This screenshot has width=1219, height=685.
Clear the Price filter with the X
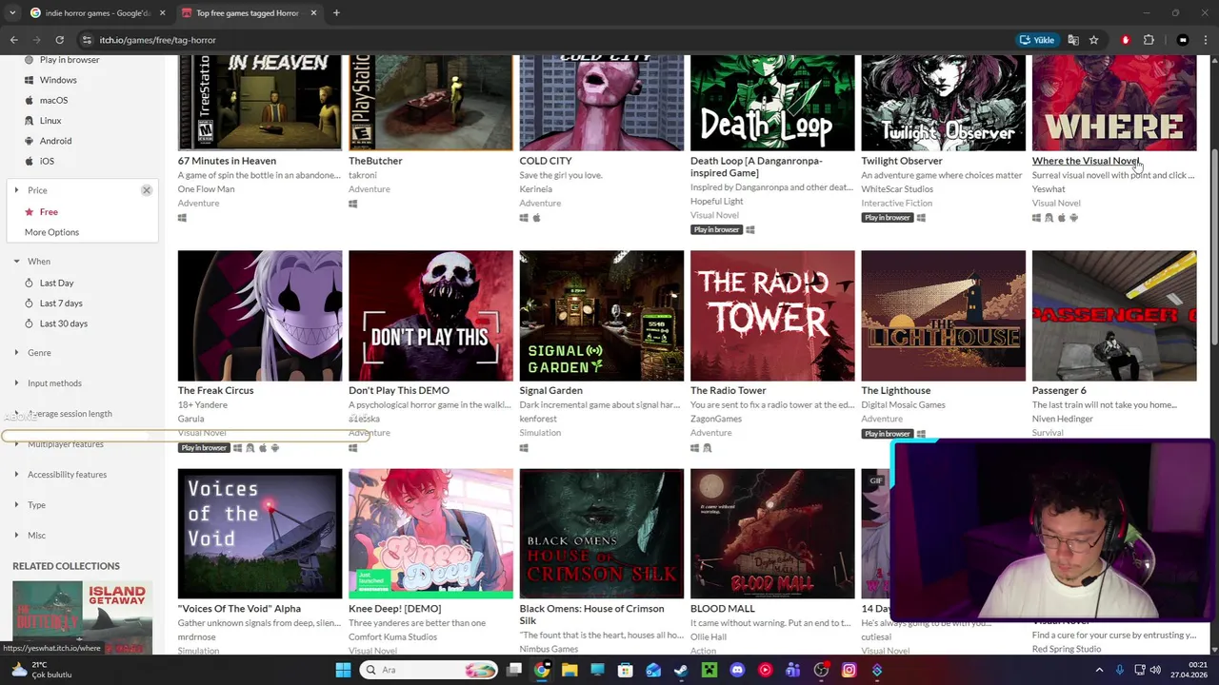coord(147,190)
